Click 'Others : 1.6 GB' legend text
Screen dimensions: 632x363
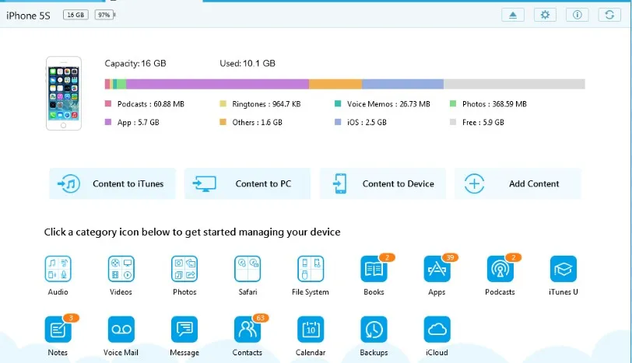click(257, 122)
